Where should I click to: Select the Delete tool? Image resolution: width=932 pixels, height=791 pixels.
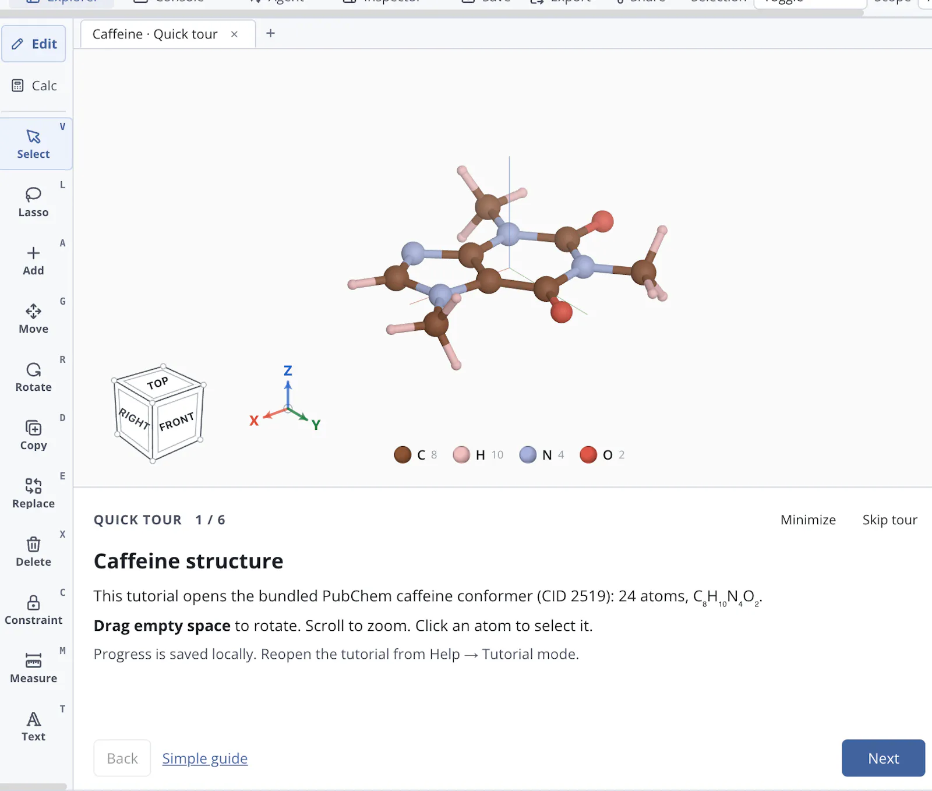pyautogui.click(x=35, y=552)
